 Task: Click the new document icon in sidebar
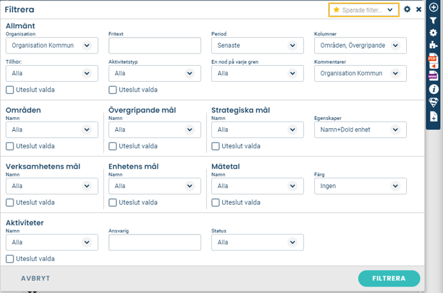(x=434, y=116)
